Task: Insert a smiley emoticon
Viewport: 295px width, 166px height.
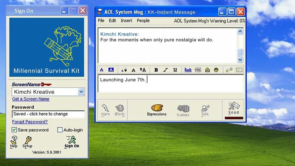Action: 216,70
